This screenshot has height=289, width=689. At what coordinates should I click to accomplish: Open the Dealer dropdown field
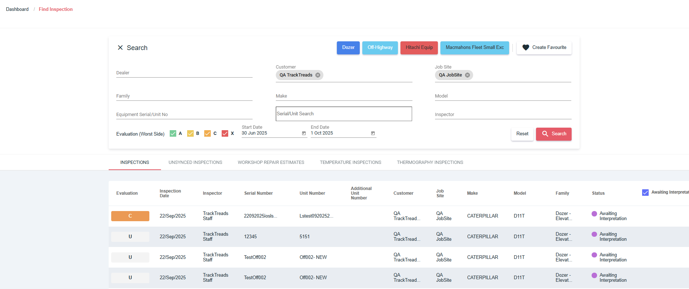click(x=184, y=73)
